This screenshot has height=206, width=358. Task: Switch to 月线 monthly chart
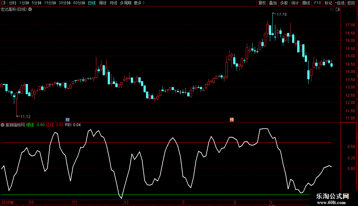[113, 3]
